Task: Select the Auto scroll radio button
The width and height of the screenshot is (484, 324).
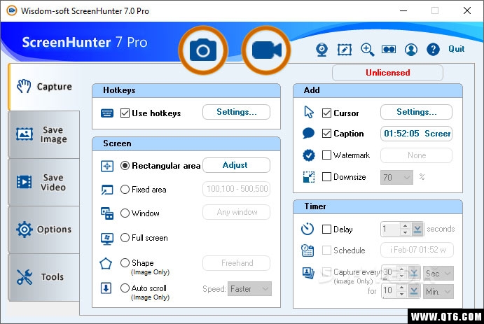Action: tap(125, 288)
